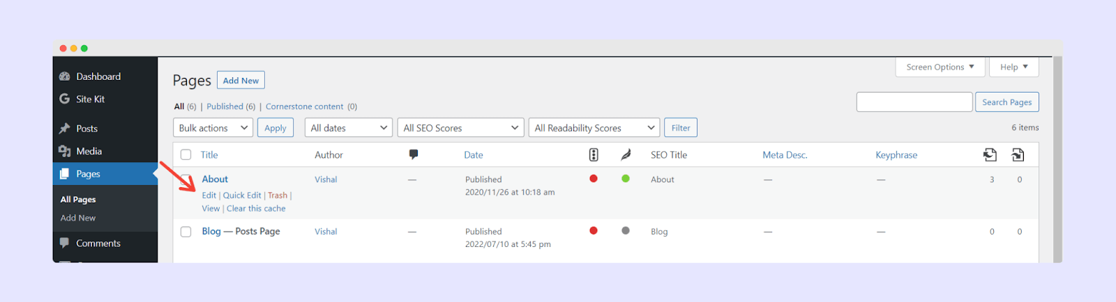Click the "2022/07/10 at 5:45 pm" date text
The image size is (1116, 302).
pyautogui.click(x=508, y=244)
